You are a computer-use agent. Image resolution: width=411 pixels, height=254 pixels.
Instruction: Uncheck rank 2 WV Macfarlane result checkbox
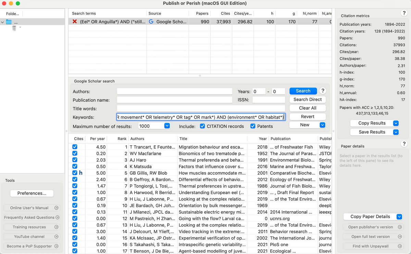coord(75,153)
